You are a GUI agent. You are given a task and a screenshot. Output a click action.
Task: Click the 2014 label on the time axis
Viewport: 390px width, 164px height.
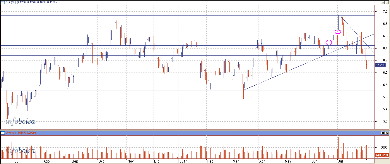[x=183, y=161]
